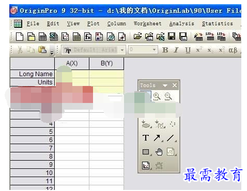Select column header A(X)
The height and width of the screenshot is (191, 247).
[72, 63]
